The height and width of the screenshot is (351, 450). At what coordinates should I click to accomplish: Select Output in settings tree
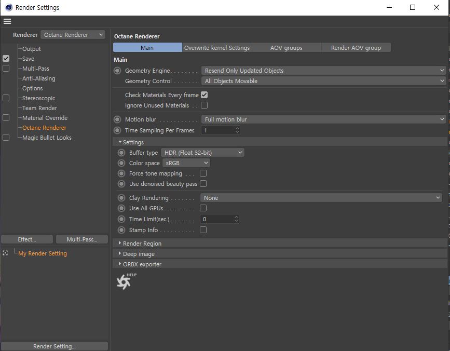(32, 49)
